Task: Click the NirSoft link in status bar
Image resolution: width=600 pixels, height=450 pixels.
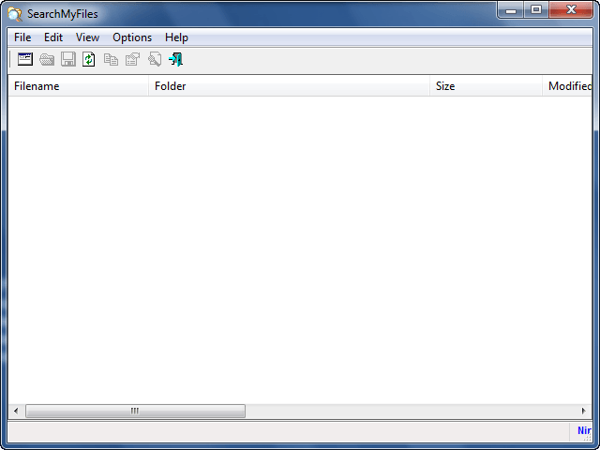Action: coord(584,430)
